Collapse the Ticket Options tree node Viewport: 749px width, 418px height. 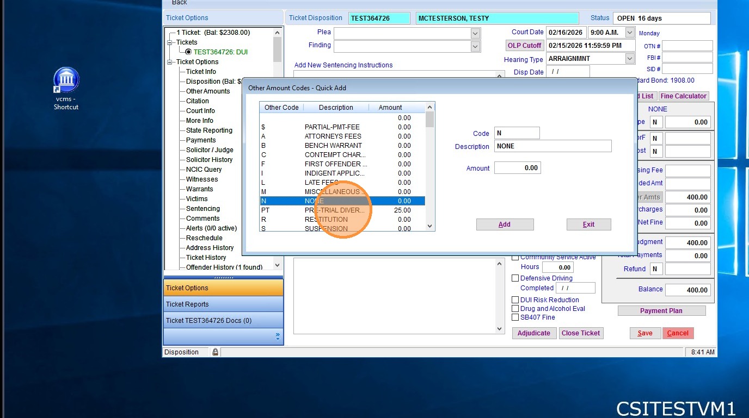click(170, 62)
